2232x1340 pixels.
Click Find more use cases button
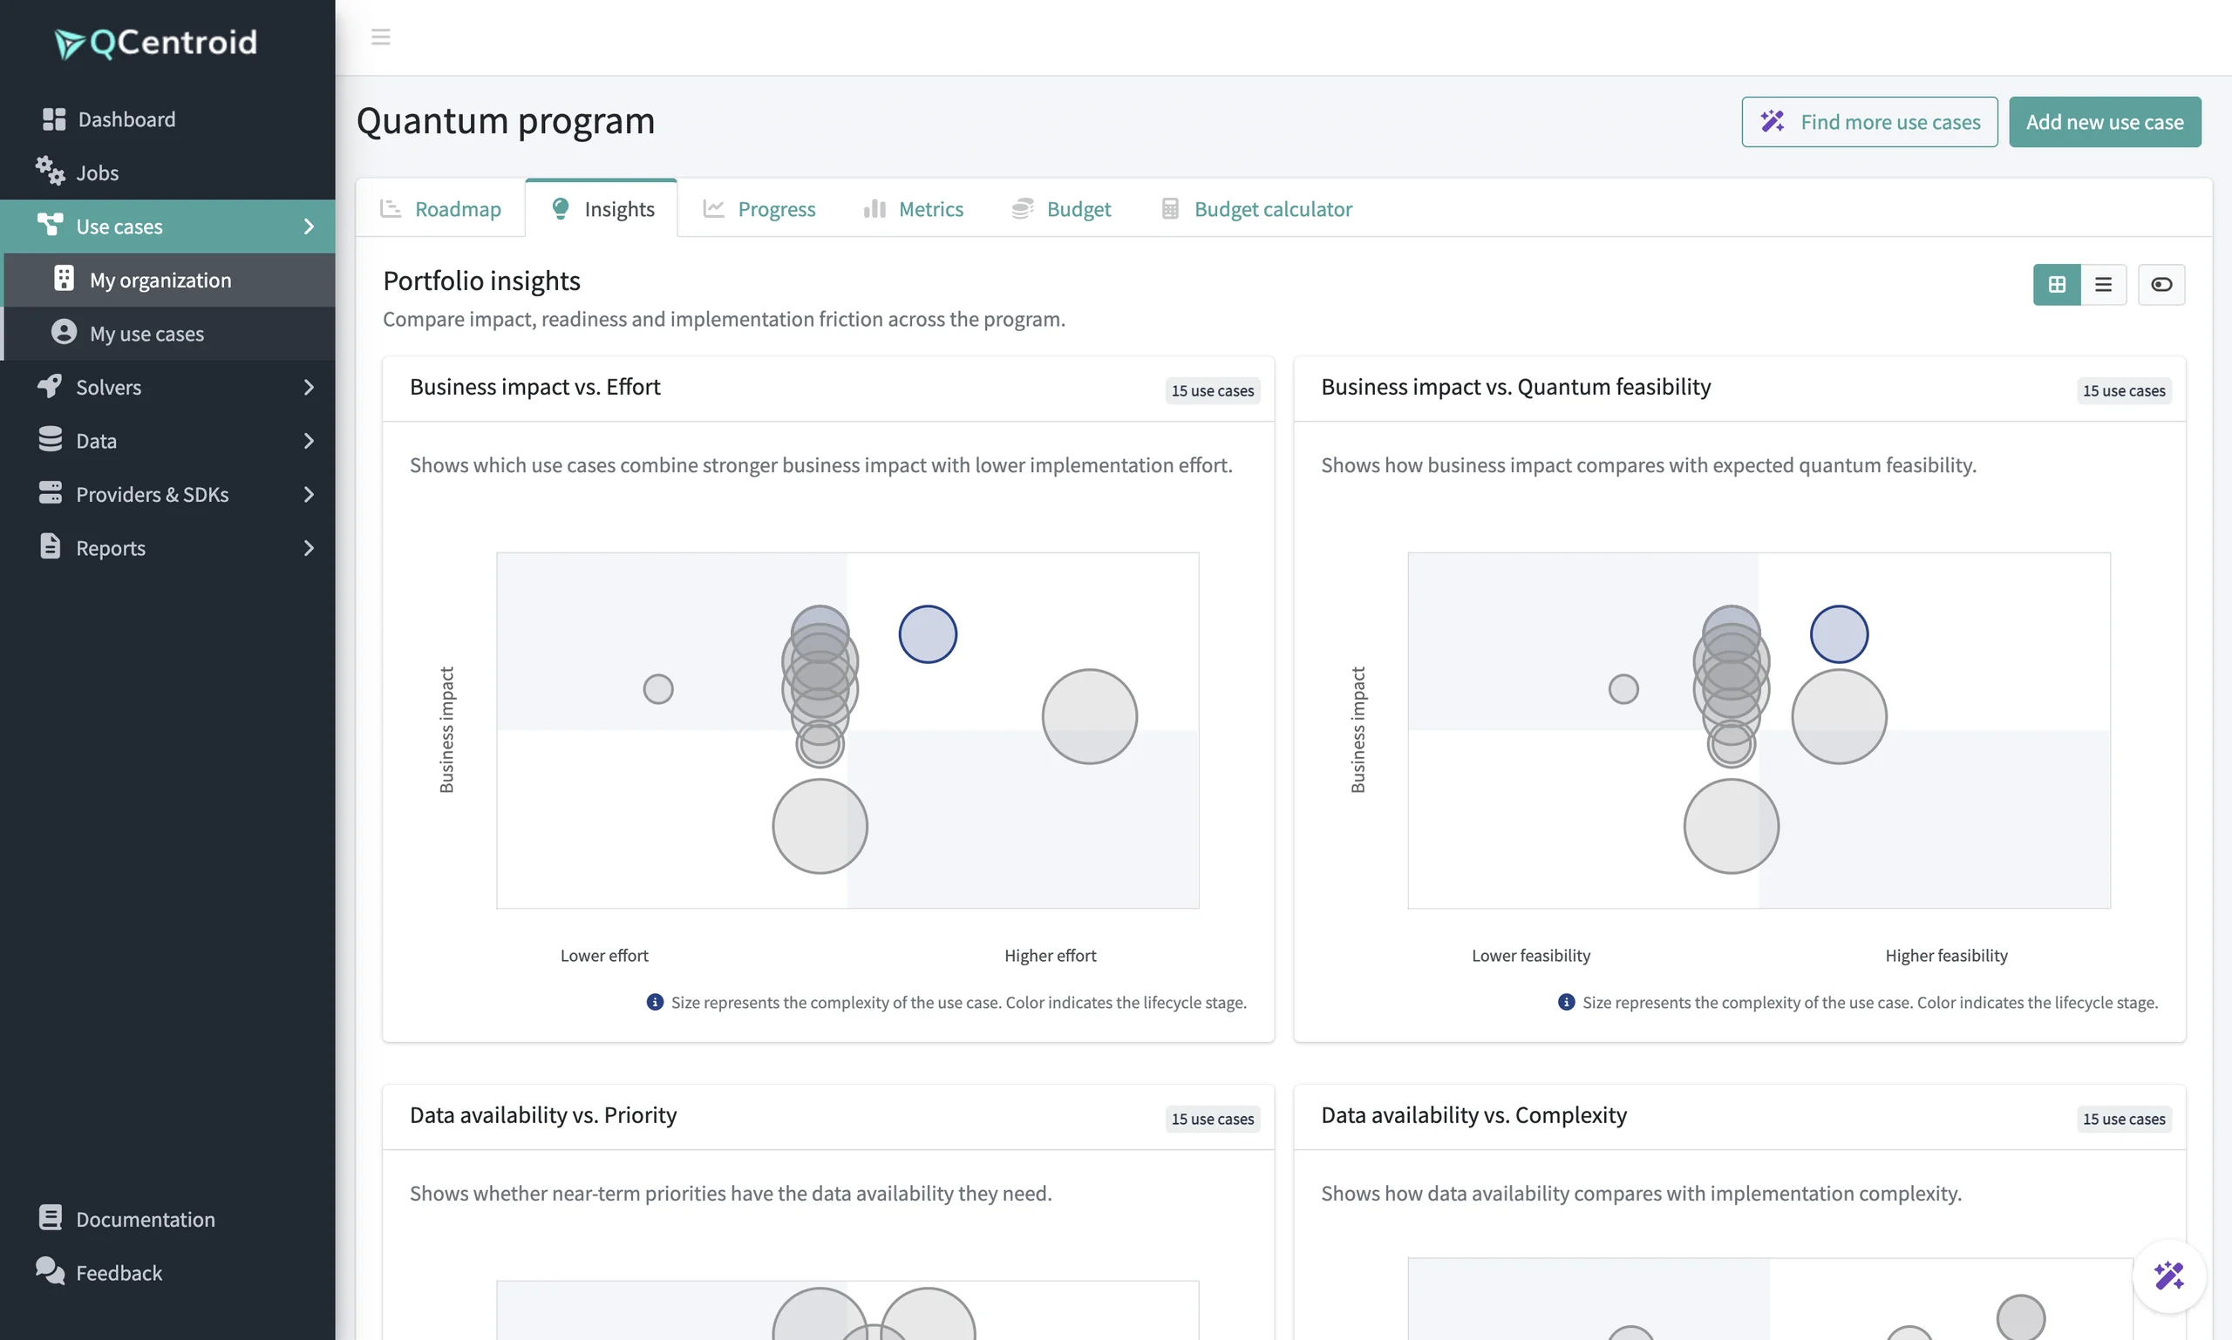pos(1869,122)
